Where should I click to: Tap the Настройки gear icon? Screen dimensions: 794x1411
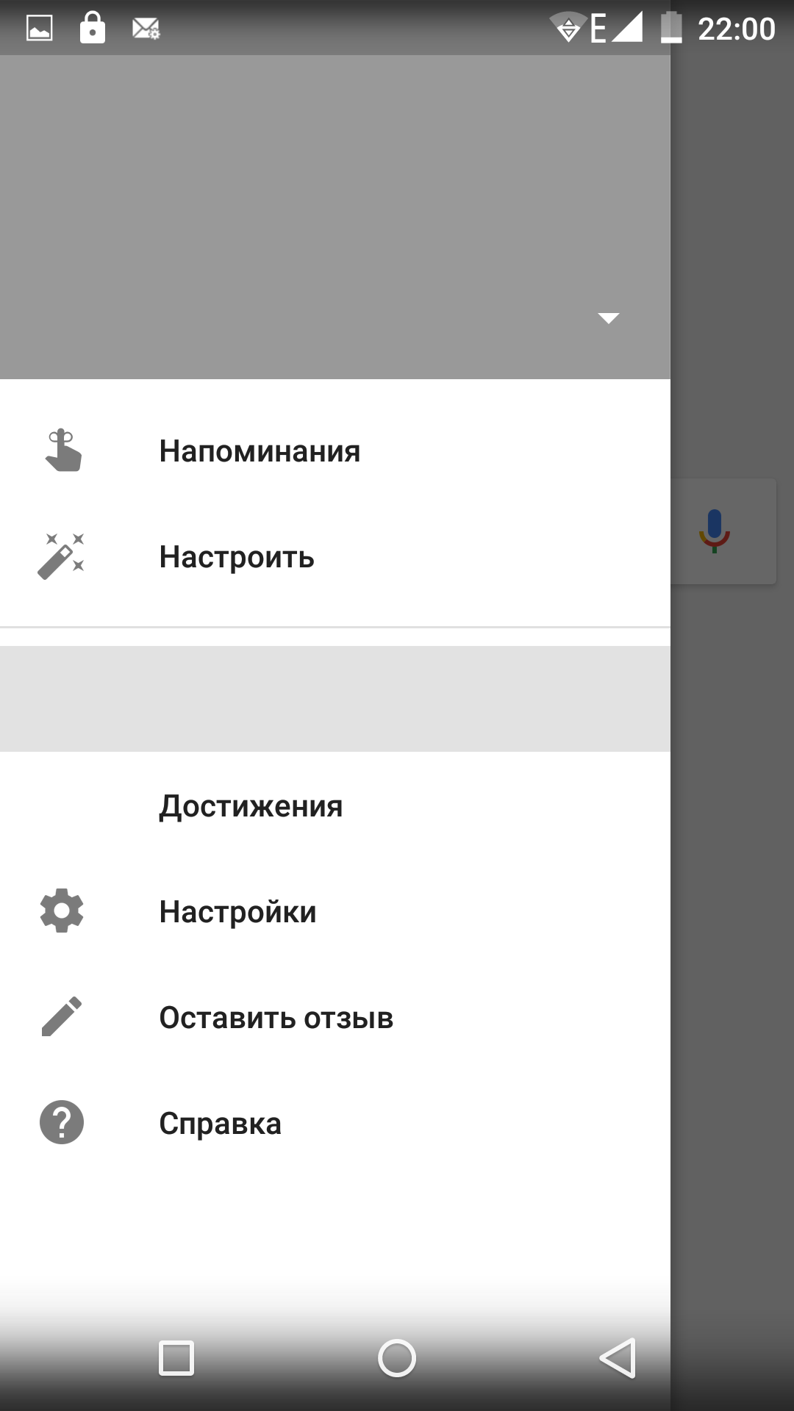(x=62, y=911)
